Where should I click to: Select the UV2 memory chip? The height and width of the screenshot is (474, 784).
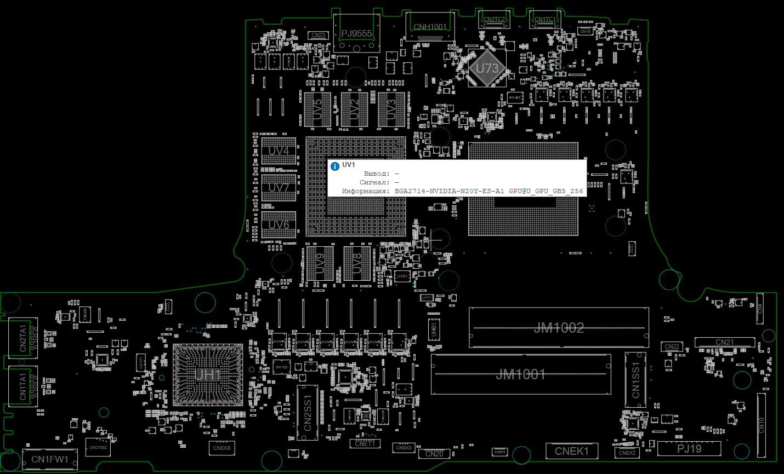(x=354, y=109)
